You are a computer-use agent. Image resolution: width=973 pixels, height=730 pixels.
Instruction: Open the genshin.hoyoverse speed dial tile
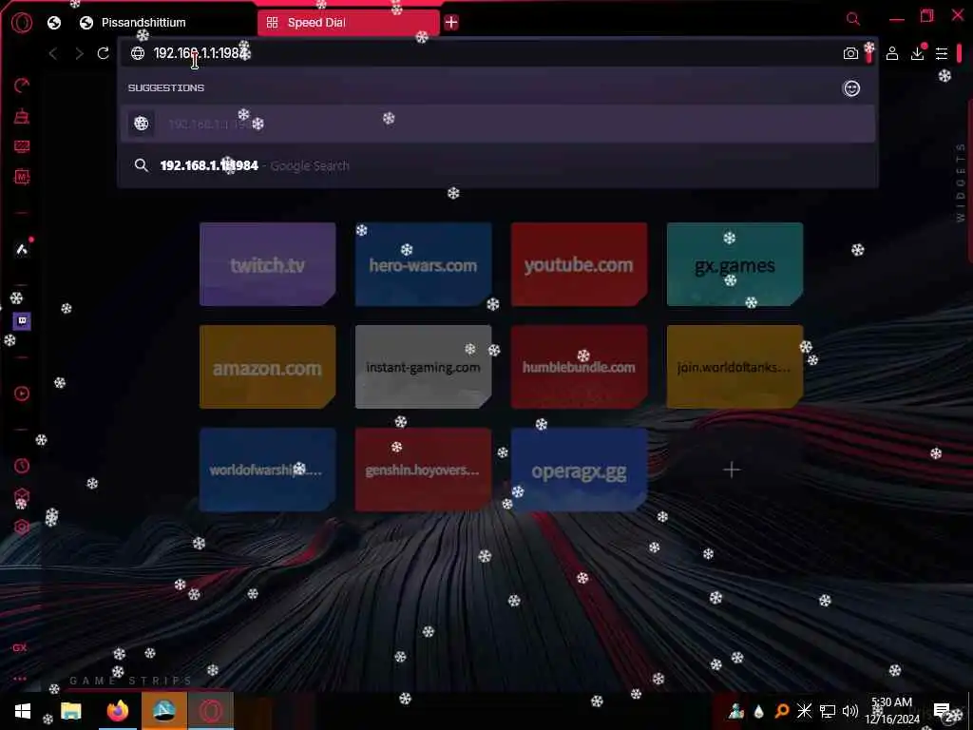click(x=423, y=470)
